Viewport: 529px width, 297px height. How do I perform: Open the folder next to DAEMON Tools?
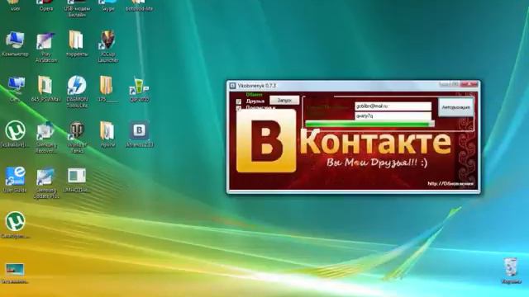[x=45, y=89]
